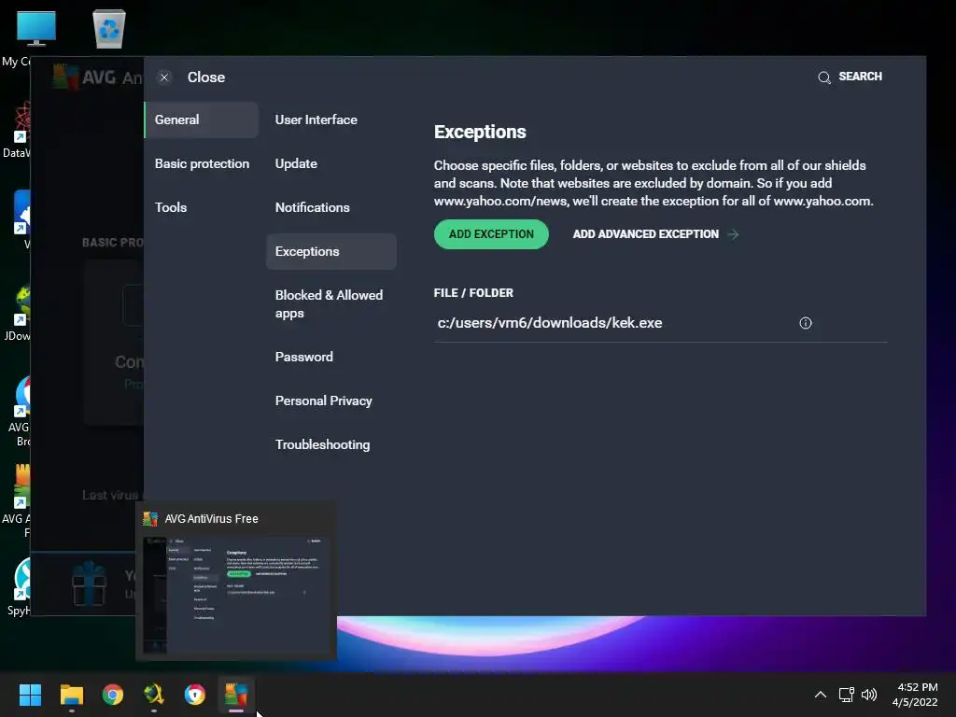This screenshot has height=717, width=956.
Task: Click AVG AntiVirus Free preview thumbnail
Action: (236, 595)
